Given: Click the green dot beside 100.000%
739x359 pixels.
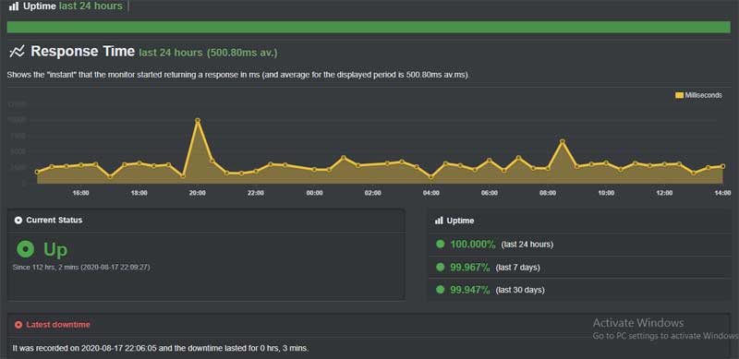Looking at the screenshot, I should pyautogui.click(x=441, y=244).
